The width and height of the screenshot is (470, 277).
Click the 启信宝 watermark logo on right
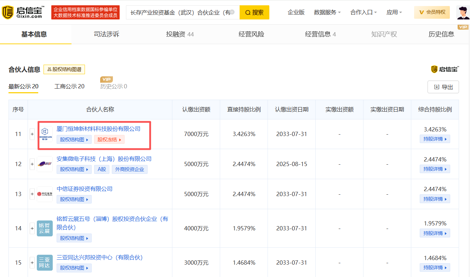[445, 69]
